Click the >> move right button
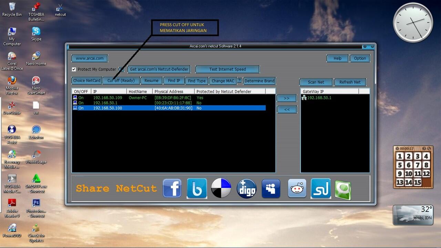The image size is (441, 248). [x=287, y=98]
